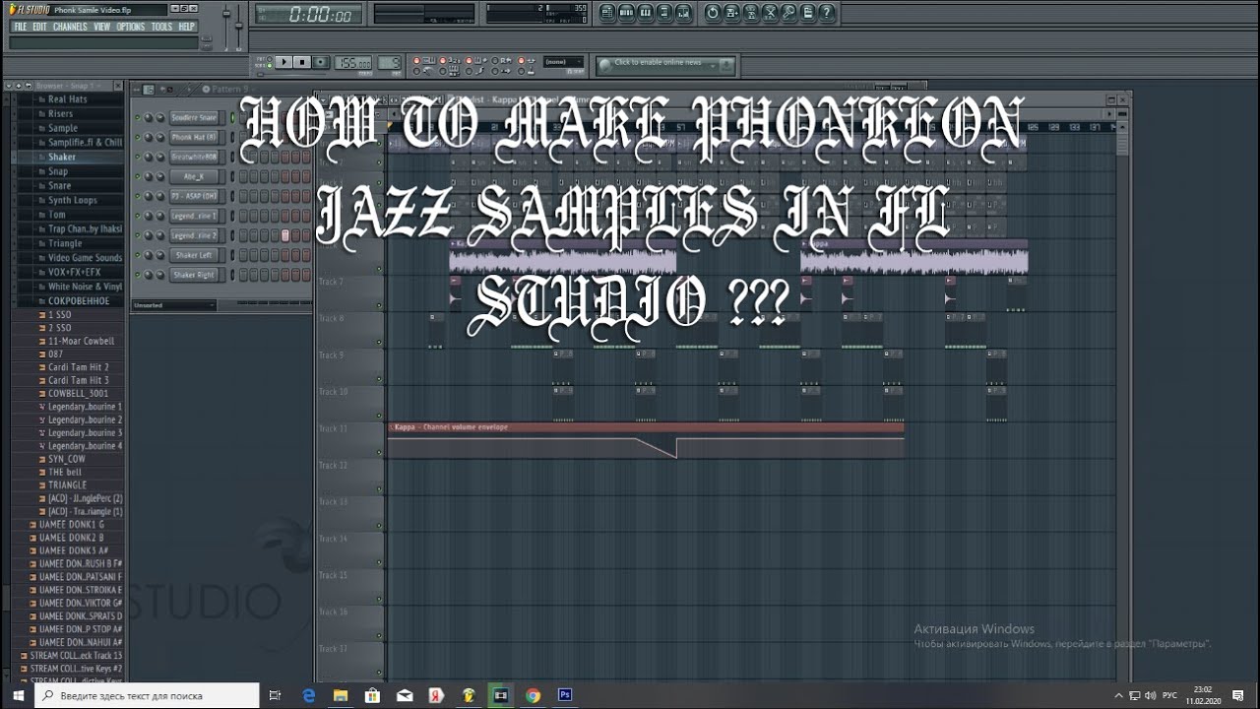Click the undo history icon in toolbar
1260x709 pixels.
point(714,13)
